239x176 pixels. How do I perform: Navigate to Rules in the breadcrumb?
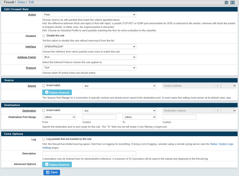click(21, 2)
